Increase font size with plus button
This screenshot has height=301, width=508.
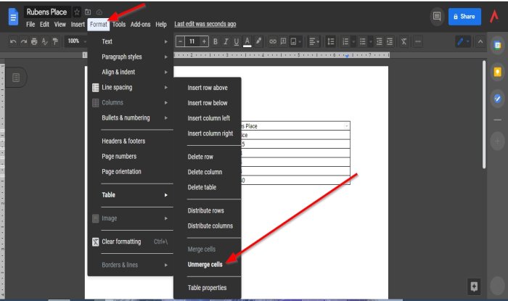coord(204,41)
